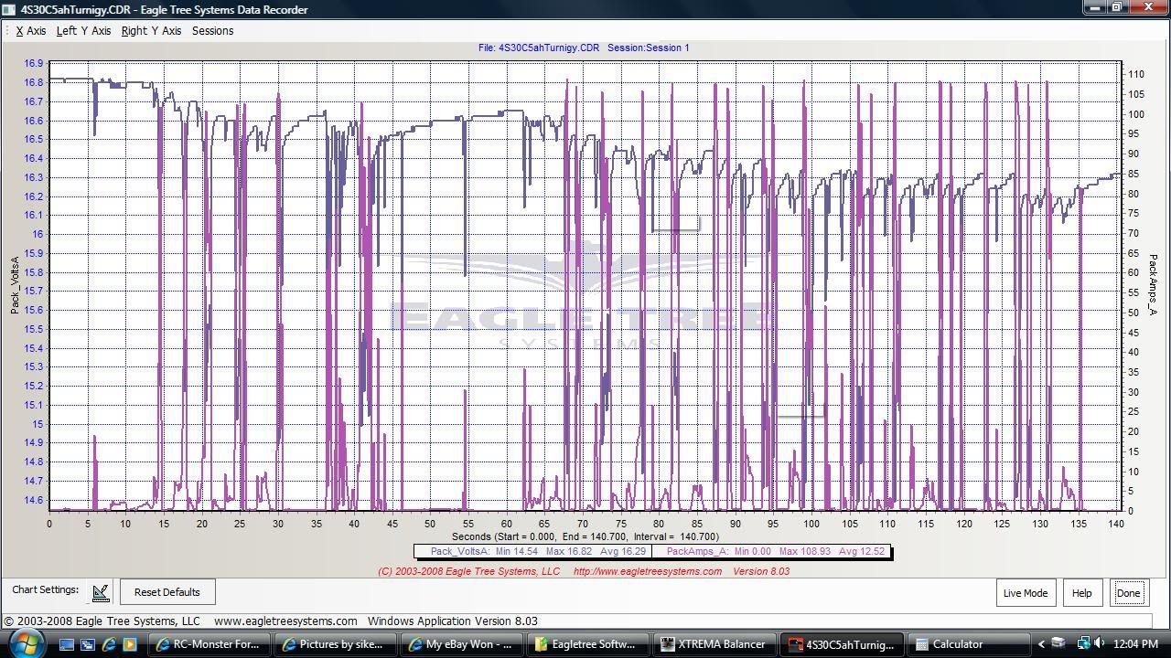Screen dimensions: 1171x658
Task: Click the network tray icon
Action: 1083,643
